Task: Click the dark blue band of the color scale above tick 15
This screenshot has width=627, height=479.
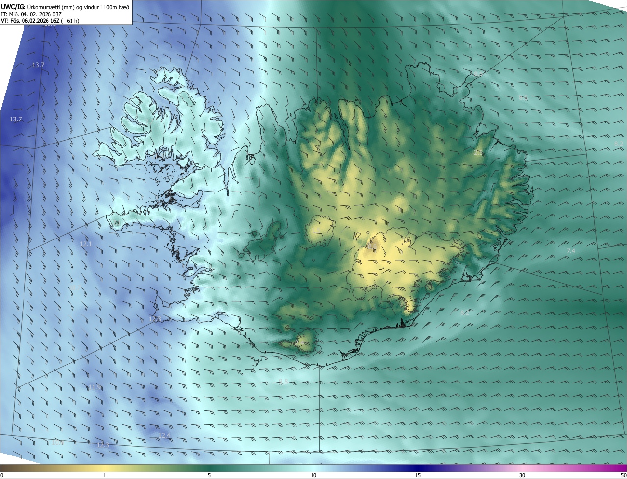Action: [418, 468]
